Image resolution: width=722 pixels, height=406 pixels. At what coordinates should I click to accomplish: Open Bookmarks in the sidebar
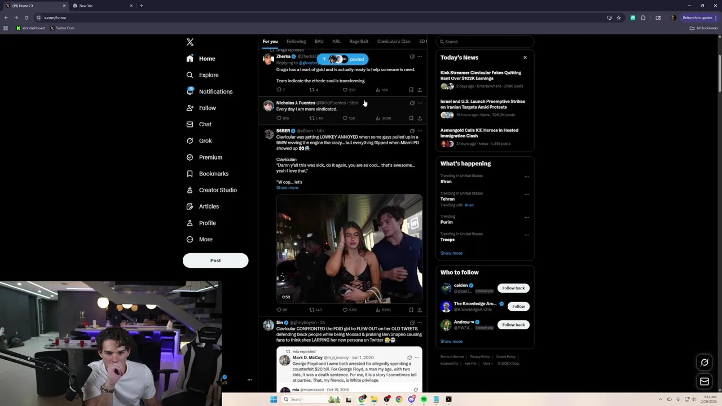click(208, 174)
